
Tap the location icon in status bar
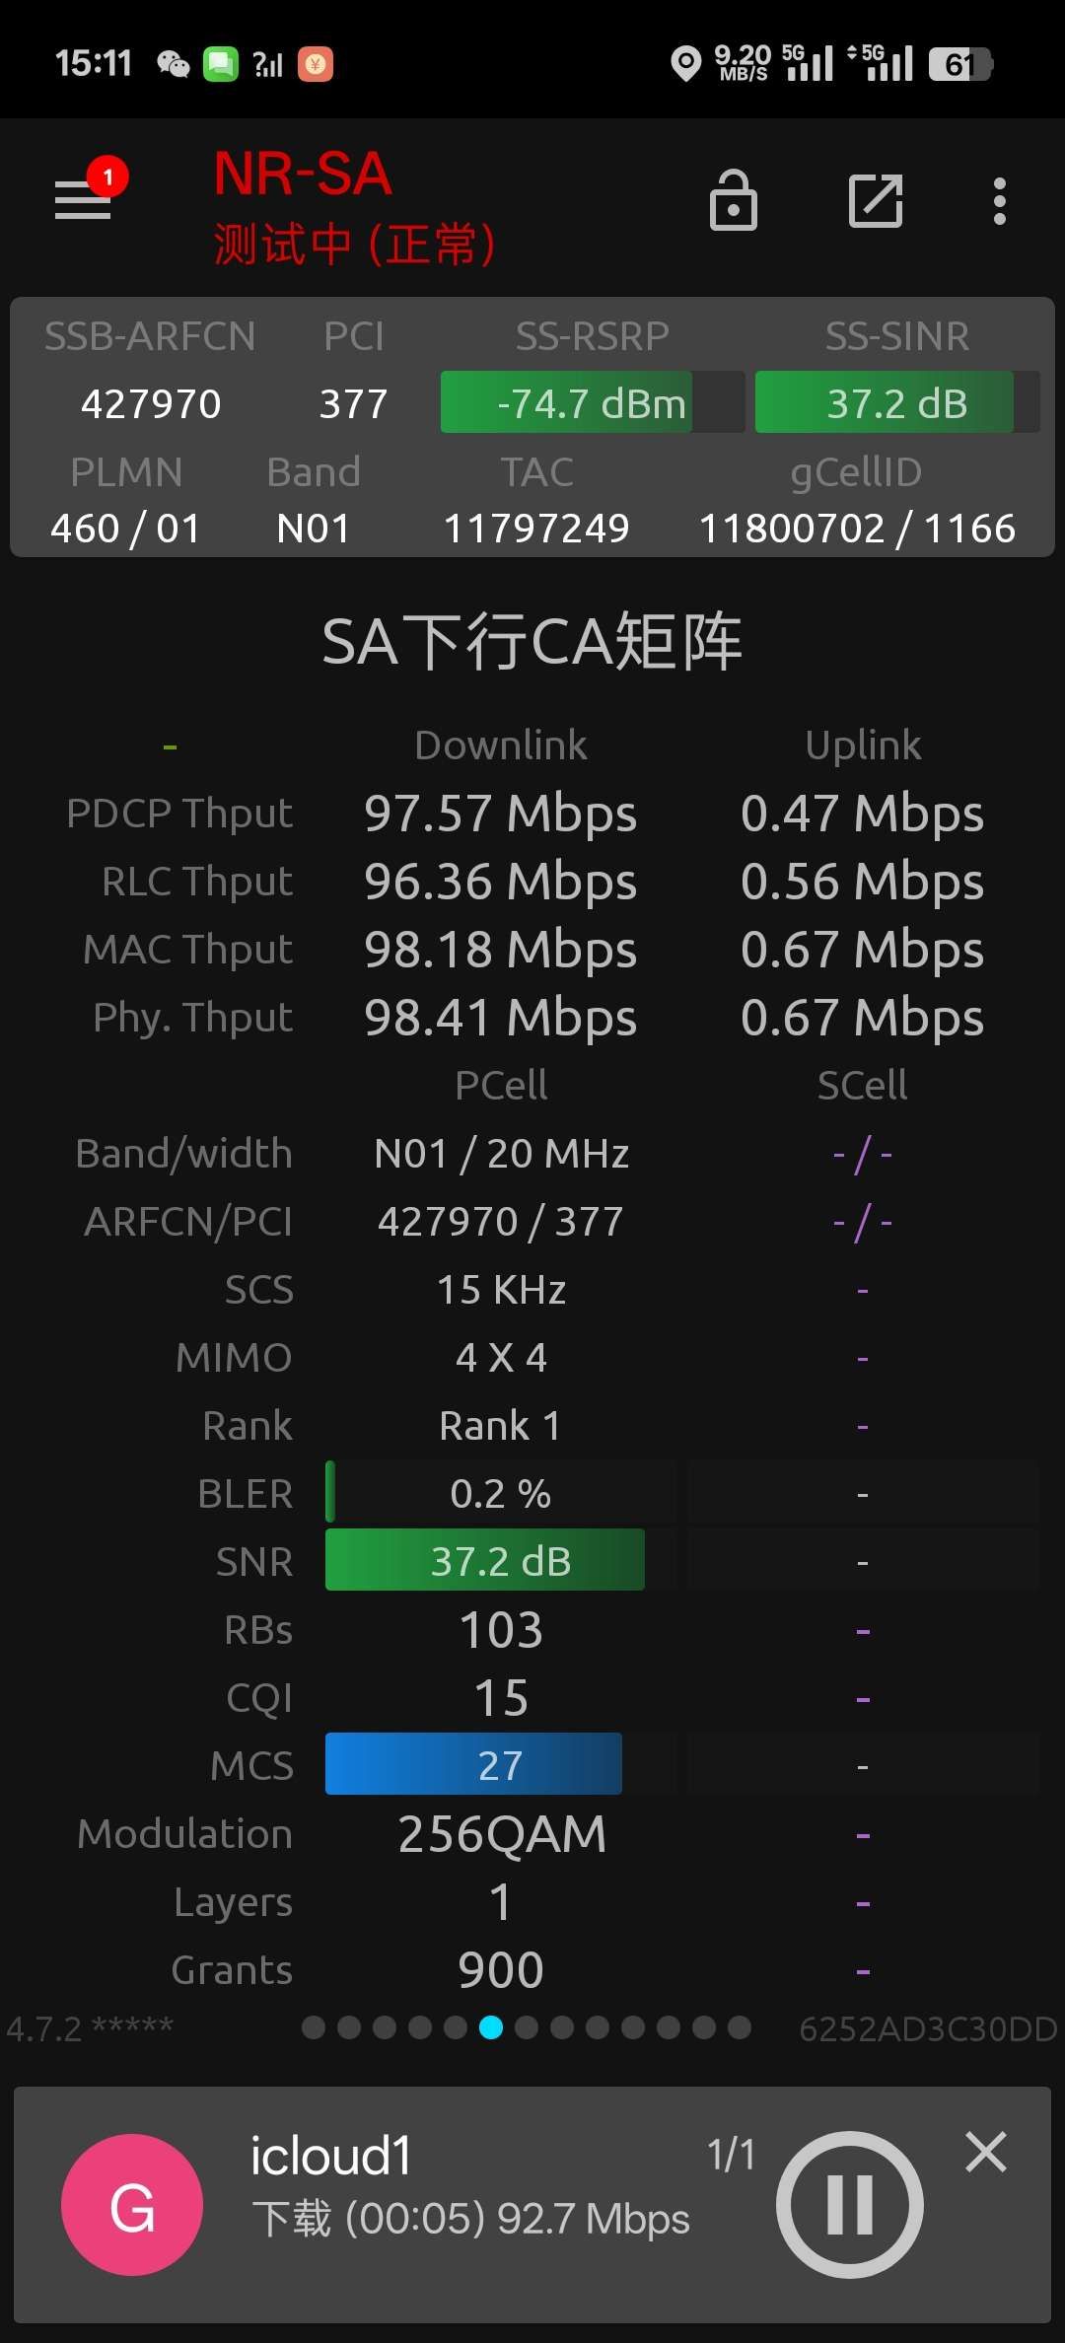tap(685, 64)
